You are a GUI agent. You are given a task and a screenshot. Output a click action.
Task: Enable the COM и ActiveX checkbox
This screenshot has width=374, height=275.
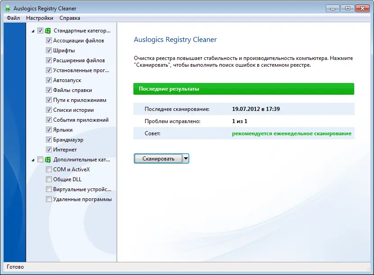[49, 170]
